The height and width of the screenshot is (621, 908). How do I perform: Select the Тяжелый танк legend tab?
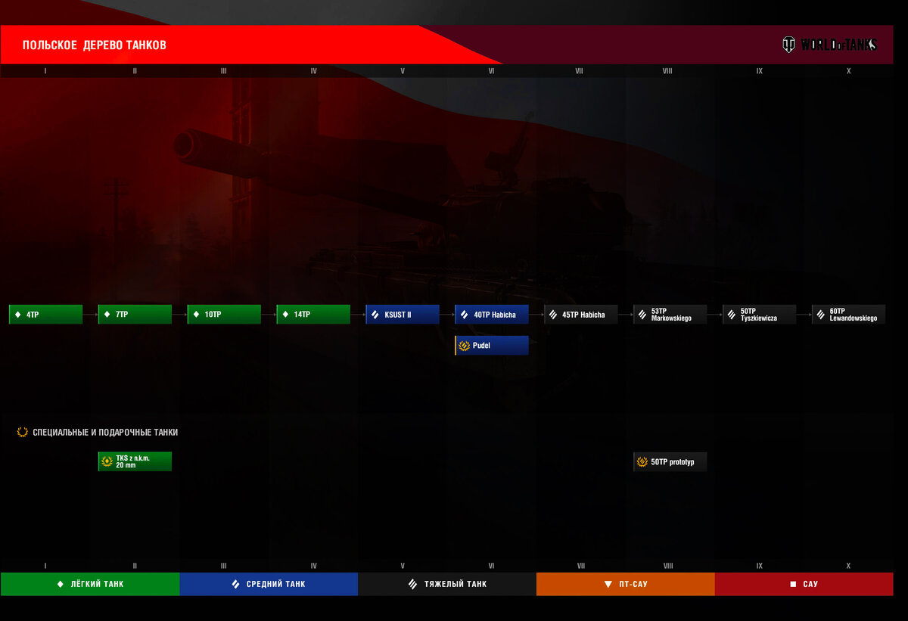point(447,584)
